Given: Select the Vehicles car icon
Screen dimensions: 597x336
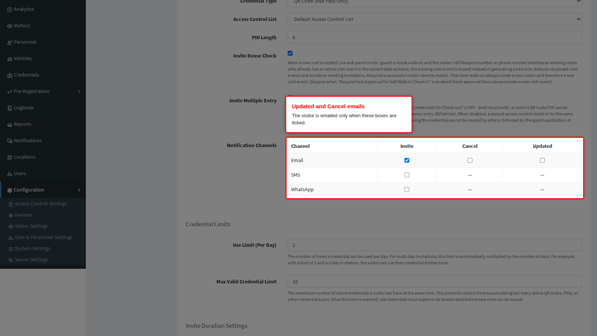Looking at the screenshot, I should point(10,59).
